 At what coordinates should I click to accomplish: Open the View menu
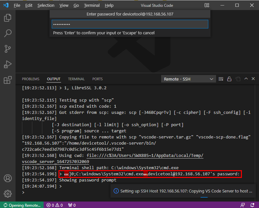tap(64, 5)
